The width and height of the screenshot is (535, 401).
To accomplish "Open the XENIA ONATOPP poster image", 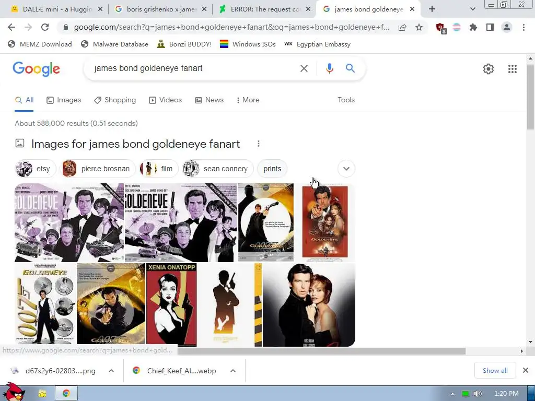I will (171, 305).
